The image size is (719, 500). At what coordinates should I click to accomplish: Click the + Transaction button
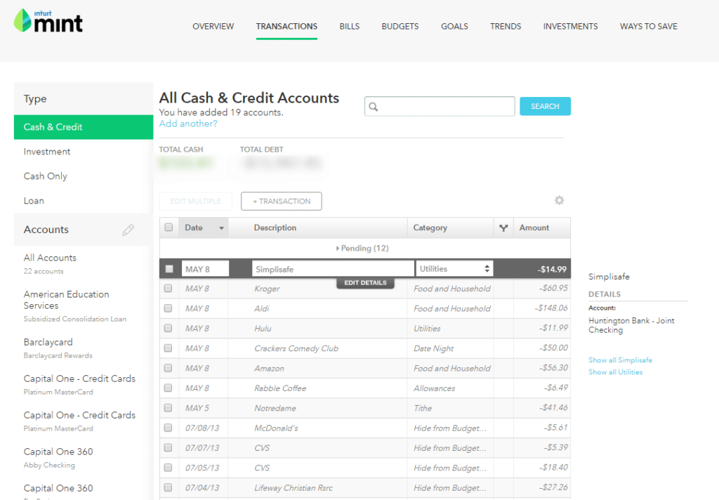point(282,202)
